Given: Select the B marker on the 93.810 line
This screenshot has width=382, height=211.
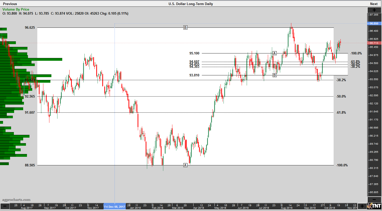Looking at the screenshot, I should click(x=275, y=75).
